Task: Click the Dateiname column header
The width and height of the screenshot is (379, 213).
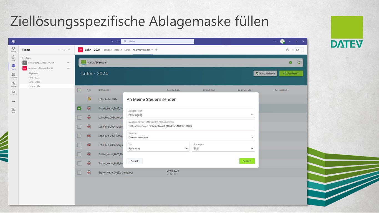Action: 104,90
